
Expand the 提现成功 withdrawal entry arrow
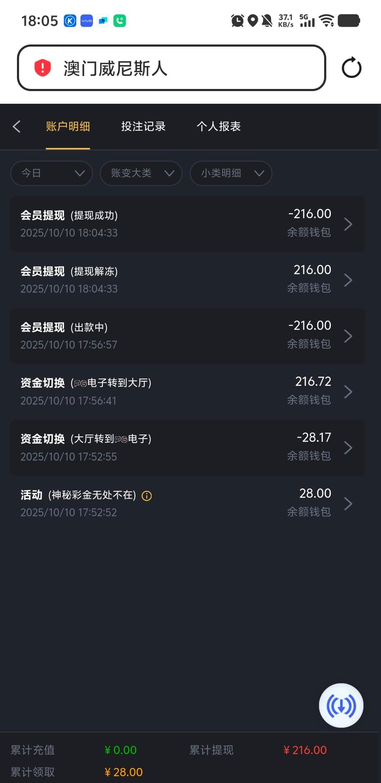(348, 224)
